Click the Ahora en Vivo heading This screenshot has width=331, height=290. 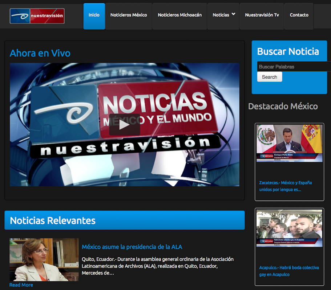pyautogui.click(x=40, y=53)
